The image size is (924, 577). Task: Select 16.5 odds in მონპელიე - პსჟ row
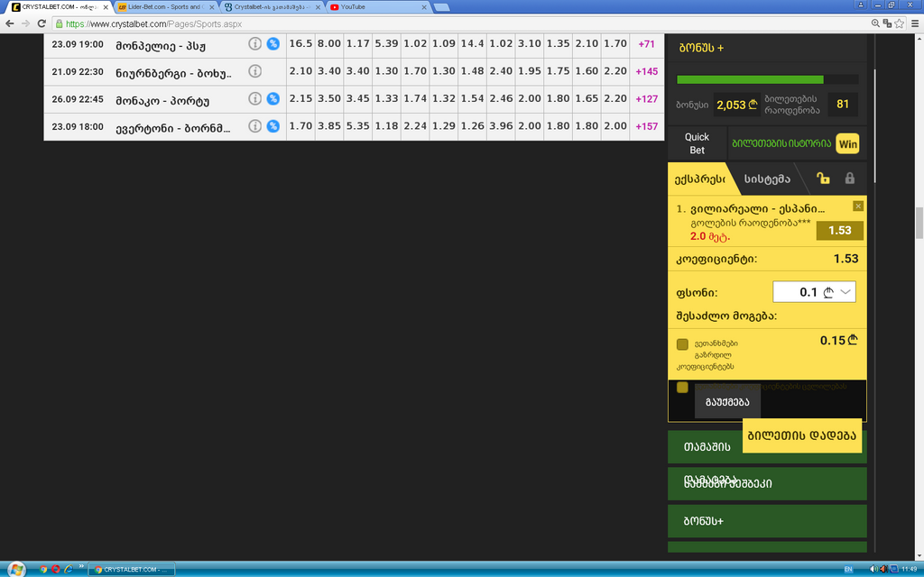[300, 43]
